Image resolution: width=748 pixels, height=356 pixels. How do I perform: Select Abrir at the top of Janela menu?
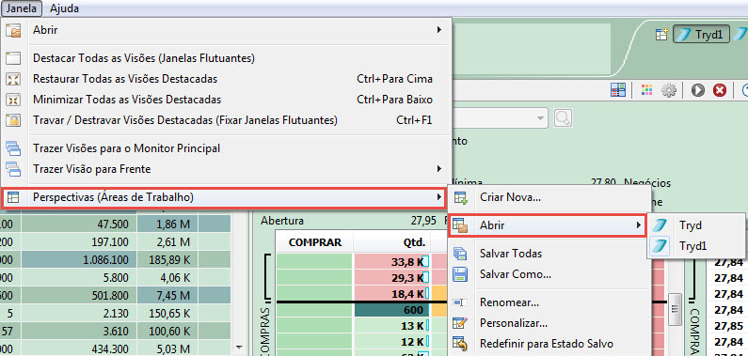click(226, 30)
